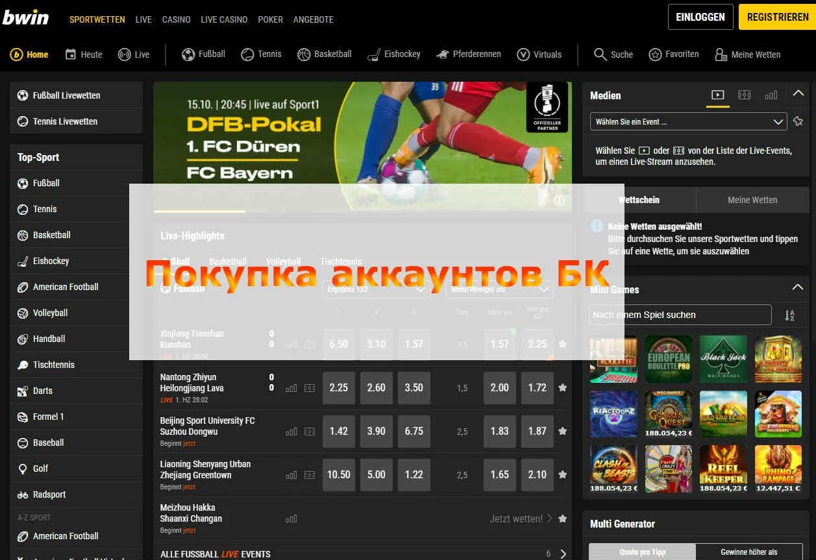Open Tennis Livewetten link
Viewport: 816px width, 560px height.
click(x=77, y=121)
